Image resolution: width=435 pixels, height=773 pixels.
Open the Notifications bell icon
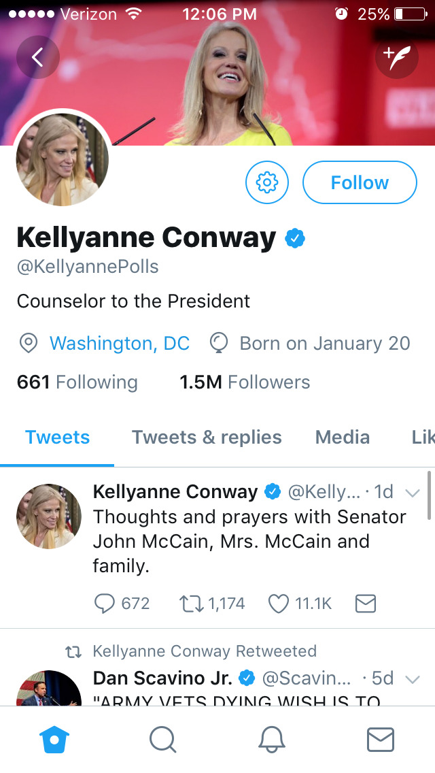click(272, 740)
